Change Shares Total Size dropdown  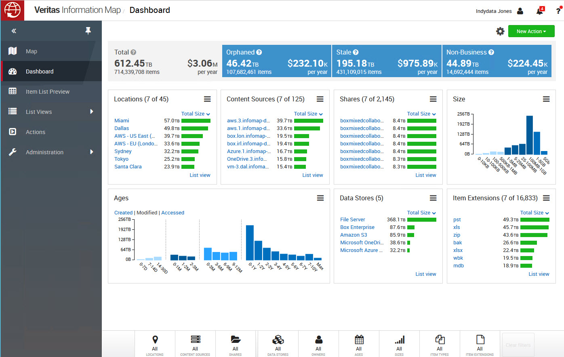(421, 114)
